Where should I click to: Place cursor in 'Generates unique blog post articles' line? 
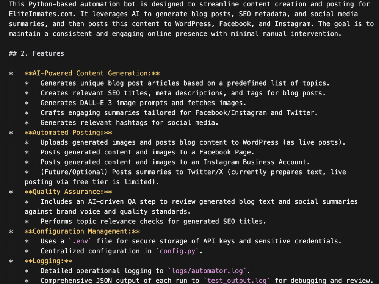tap(185, 83)
